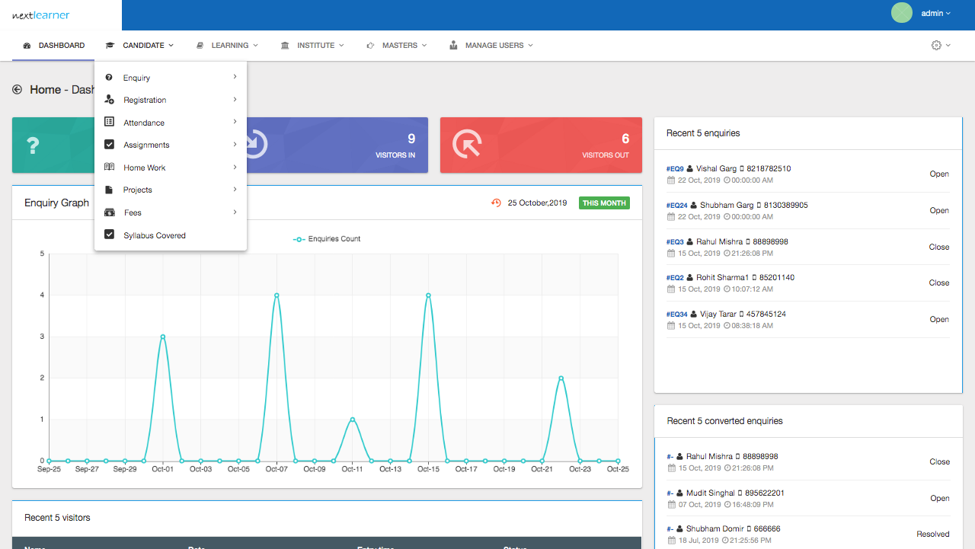Image resolution: width=975 pixels, height=549 pixels.
Task: Open enquiry #EQ34 link
Action: [x=677, y=314]
